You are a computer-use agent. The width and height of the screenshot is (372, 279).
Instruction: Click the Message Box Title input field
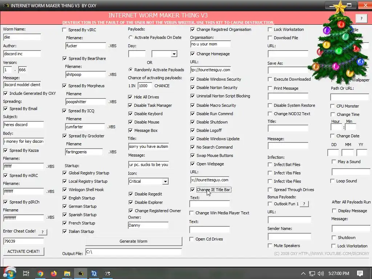click(149, 147)
